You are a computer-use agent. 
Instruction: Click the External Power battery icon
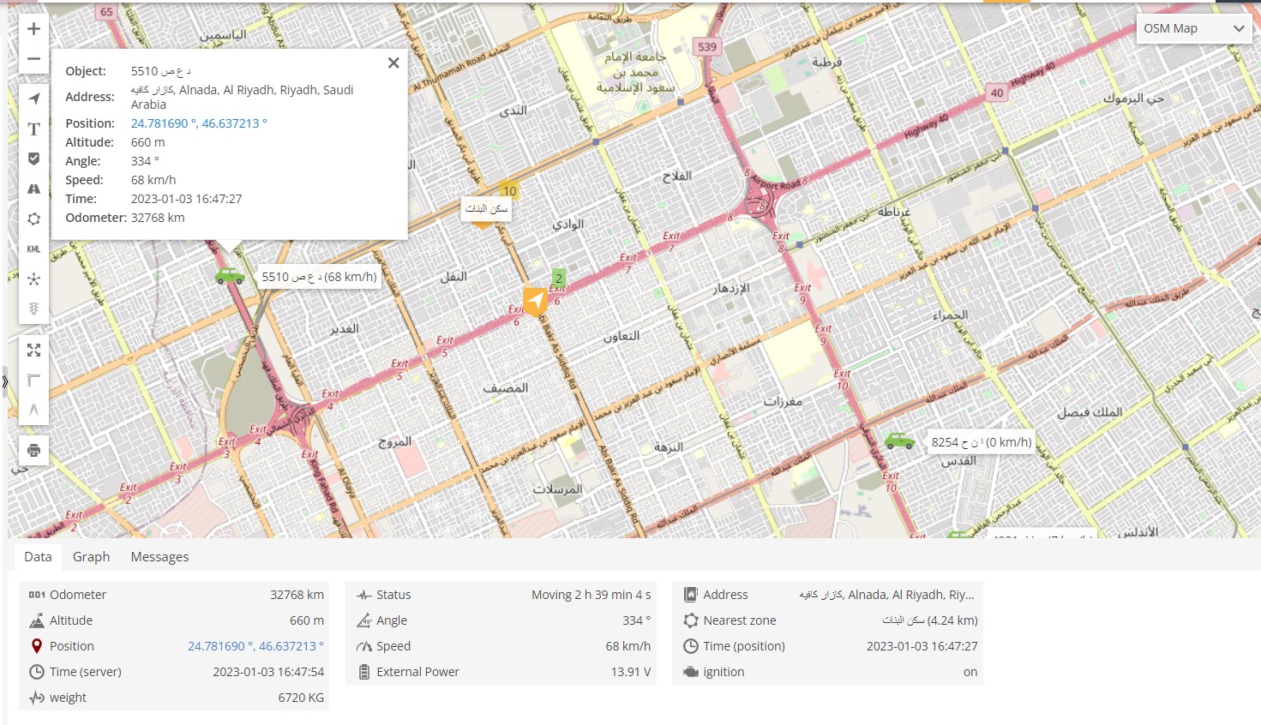pos(364,672)
